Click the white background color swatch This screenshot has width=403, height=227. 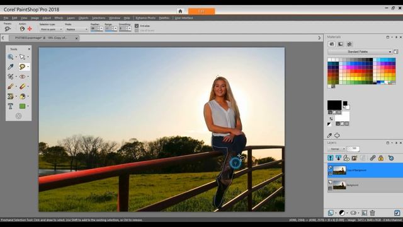coord(342,116)
